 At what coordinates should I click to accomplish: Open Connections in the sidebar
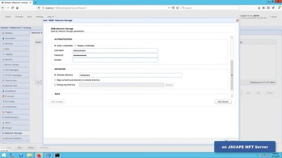click(15, 107)
